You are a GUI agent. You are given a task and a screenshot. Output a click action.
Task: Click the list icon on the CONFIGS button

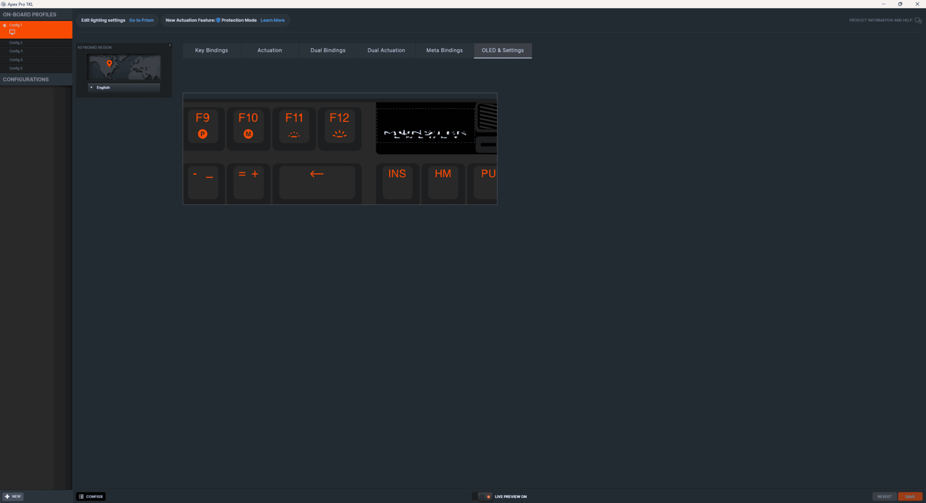pos(81,496)
